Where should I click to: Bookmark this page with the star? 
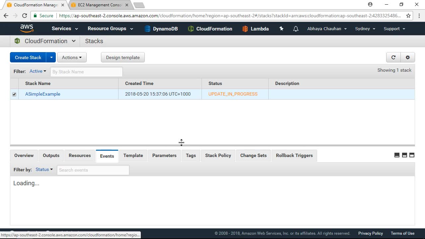pos(408,16)
